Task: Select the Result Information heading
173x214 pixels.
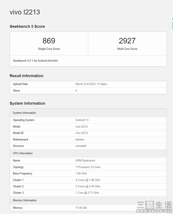Action: (x=26, y=76)
